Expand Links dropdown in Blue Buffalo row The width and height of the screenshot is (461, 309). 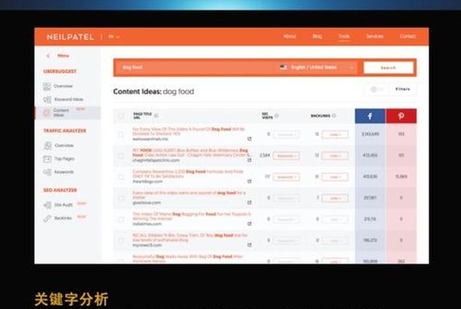(335, 156)
